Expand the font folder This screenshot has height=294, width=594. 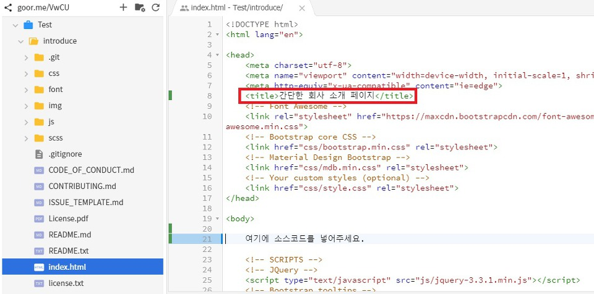[x=26, y=90]
